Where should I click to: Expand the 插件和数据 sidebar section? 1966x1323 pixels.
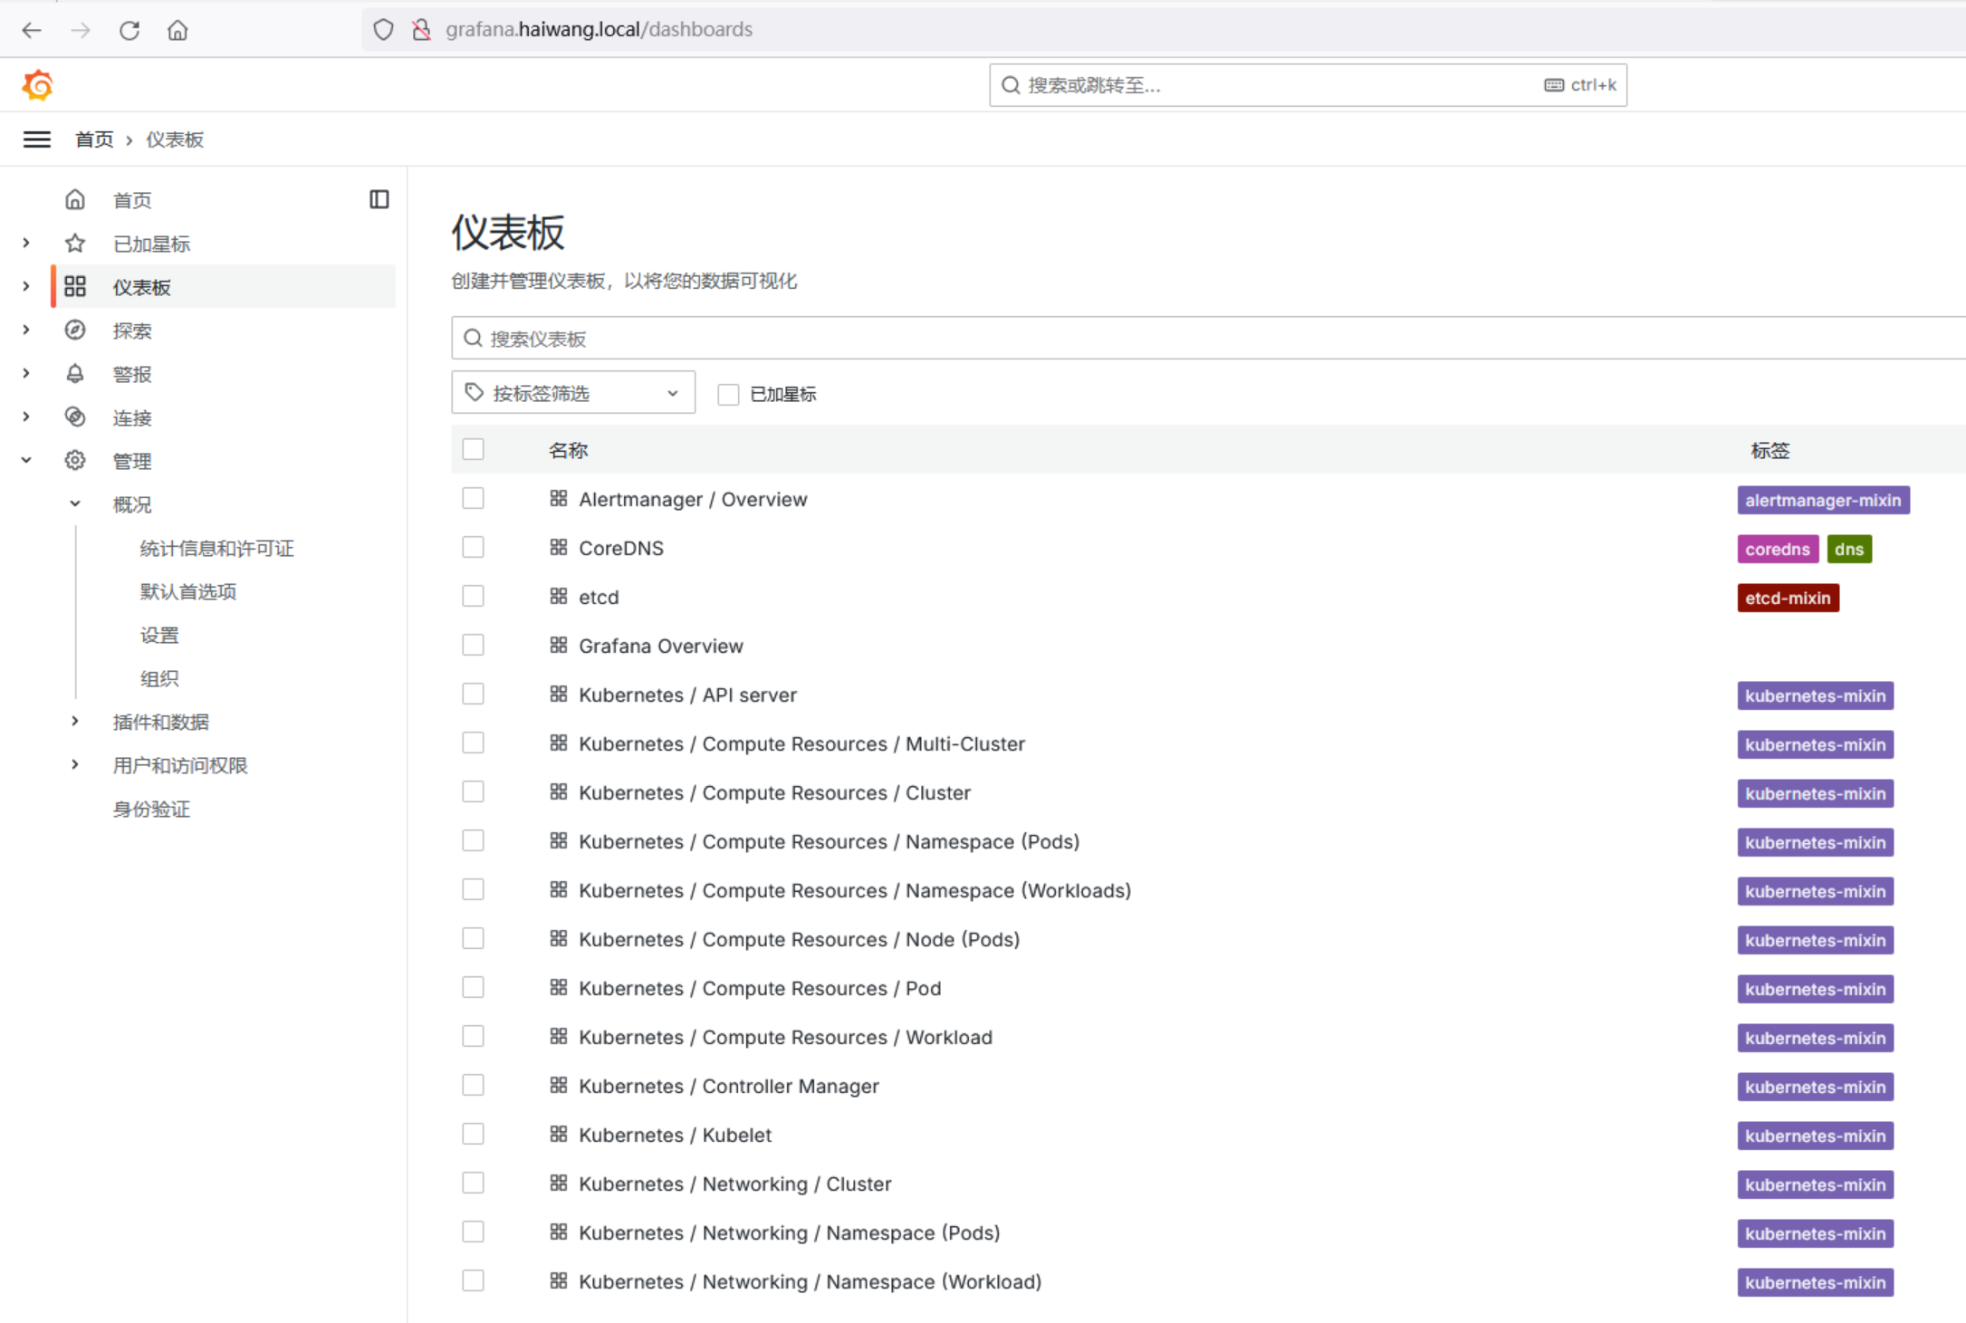(x=74, y=722)
